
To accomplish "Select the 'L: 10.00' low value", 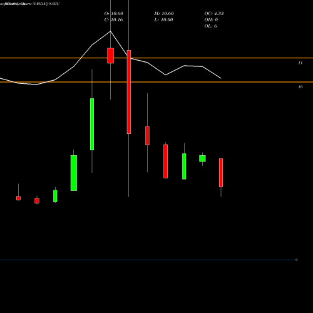I will [x=163, y=20].
